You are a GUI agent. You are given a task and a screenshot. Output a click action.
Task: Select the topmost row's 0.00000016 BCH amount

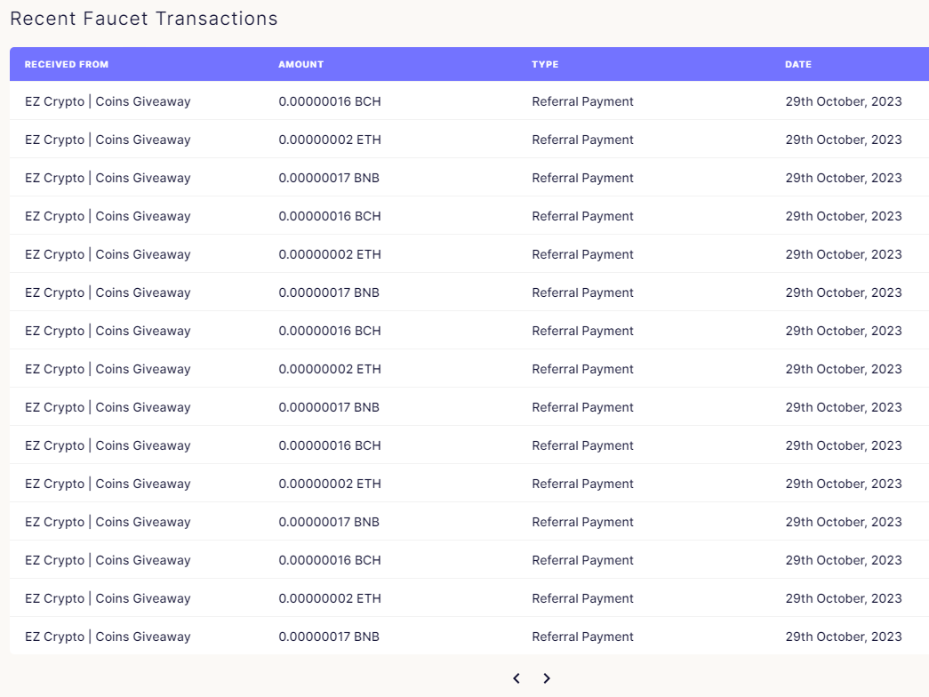(x=330, y=101)
